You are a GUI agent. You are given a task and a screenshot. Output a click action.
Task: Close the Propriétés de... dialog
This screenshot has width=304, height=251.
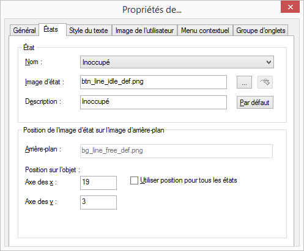[x=290, y=7]
